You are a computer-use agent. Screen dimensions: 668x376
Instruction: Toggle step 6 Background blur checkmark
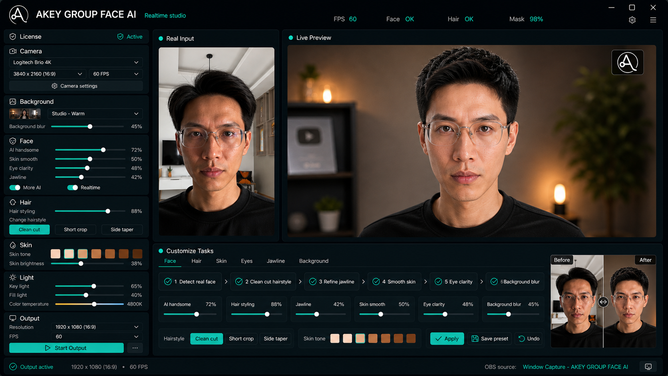[494, 282]
